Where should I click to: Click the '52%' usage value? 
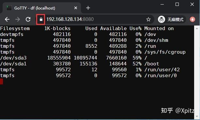(137, 64)
